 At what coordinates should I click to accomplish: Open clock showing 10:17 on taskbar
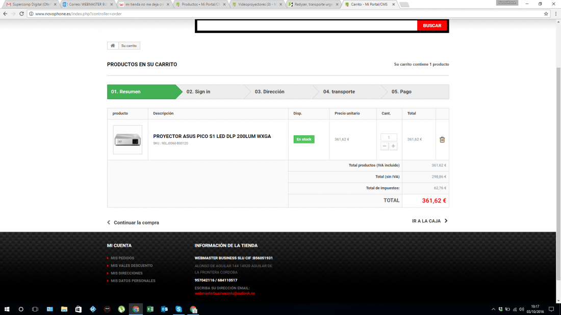(x=535, y=309)
